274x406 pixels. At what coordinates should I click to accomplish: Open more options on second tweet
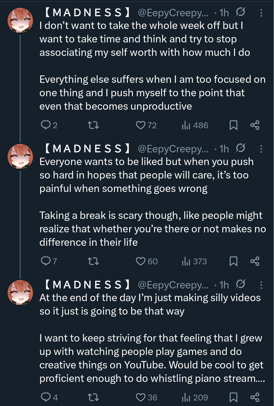click(261, 149)
